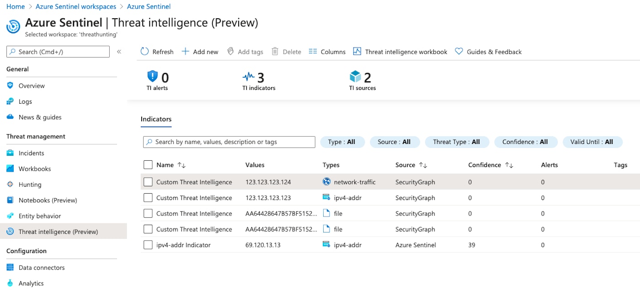Check the 123.123.123.124 indicator row
This screenshot has width=640, height=290.
[x=148, y=182]
